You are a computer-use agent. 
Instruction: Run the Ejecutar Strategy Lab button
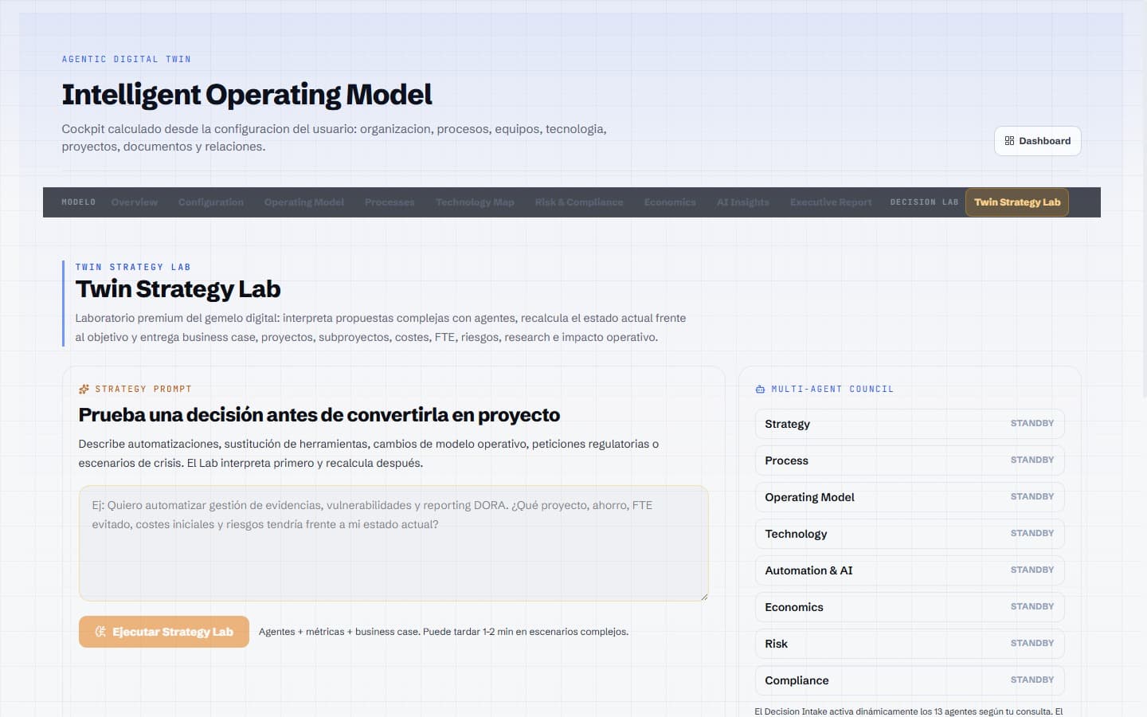click(x=164, y=632)
